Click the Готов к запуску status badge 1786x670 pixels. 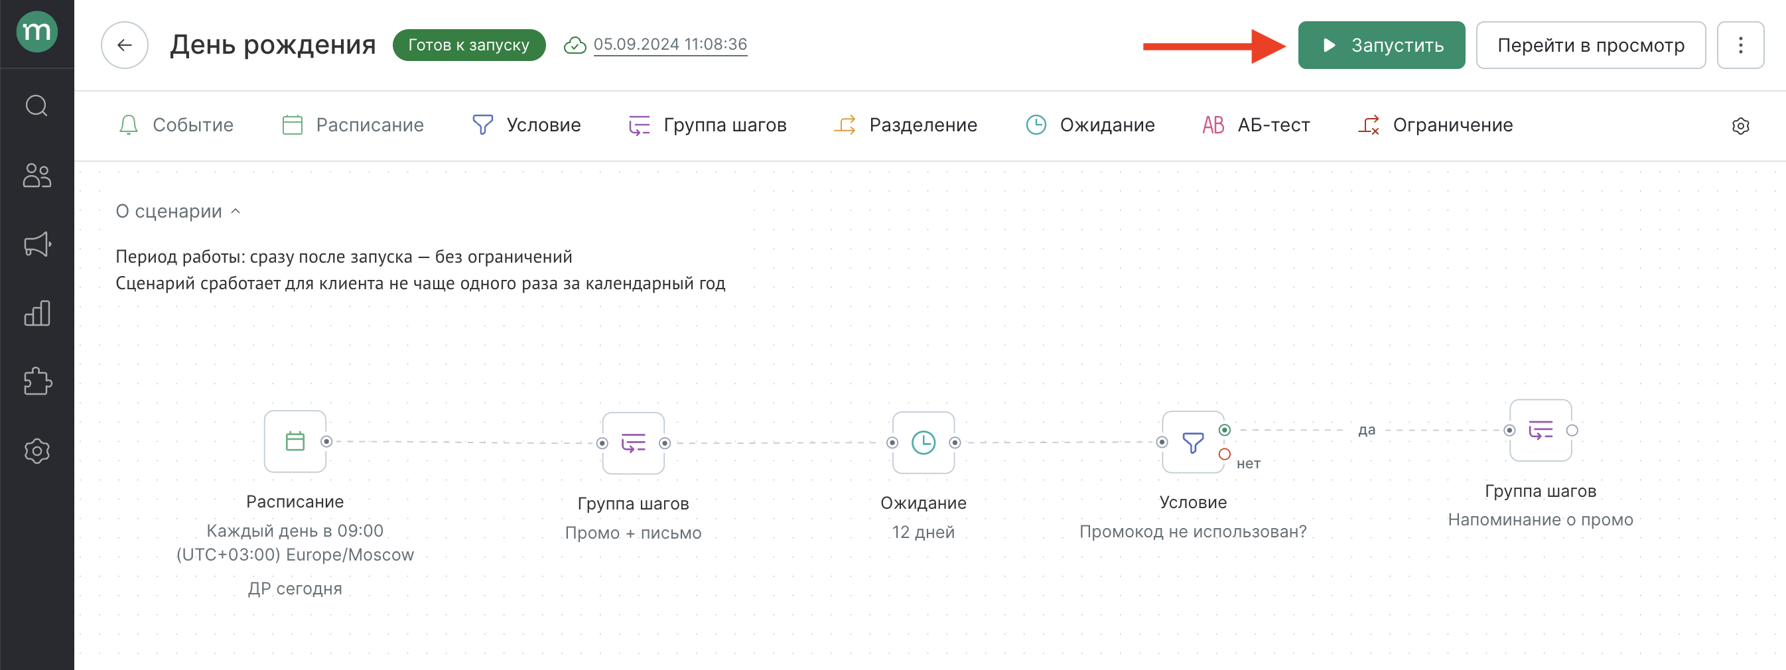[468, 45]
